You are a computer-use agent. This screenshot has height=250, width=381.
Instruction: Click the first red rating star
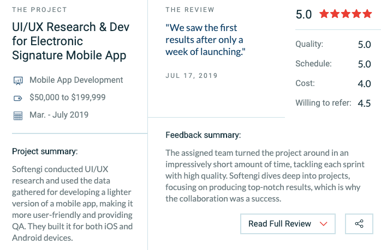(324, 14)
